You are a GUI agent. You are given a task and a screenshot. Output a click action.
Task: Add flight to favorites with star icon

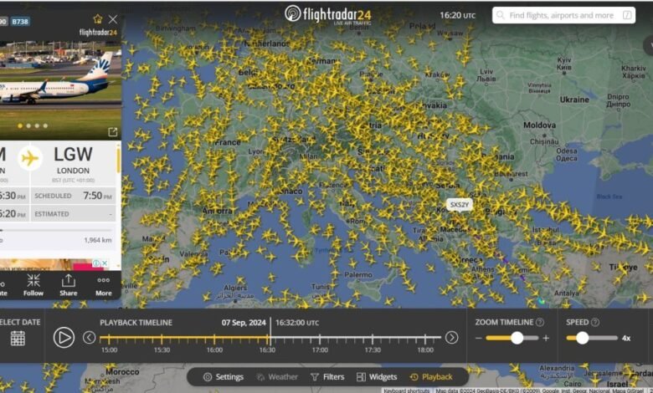click(x=98, y=19)
